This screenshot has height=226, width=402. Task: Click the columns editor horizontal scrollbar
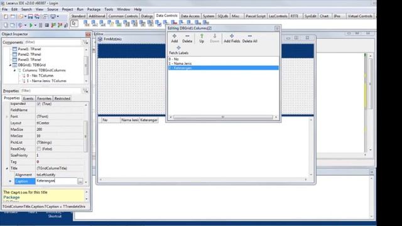point(223,117)
